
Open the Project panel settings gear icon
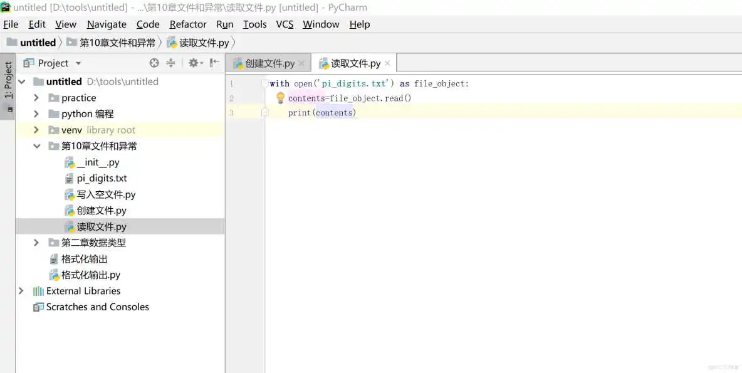pos(194,63)
